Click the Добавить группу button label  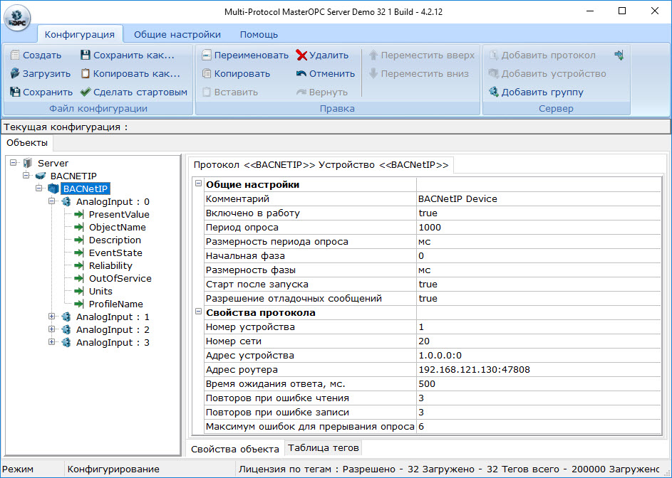coord(542,92)
